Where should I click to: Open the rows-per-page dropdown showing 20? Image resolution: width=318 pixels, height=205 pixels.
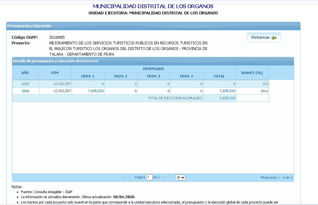click(180, 177)
